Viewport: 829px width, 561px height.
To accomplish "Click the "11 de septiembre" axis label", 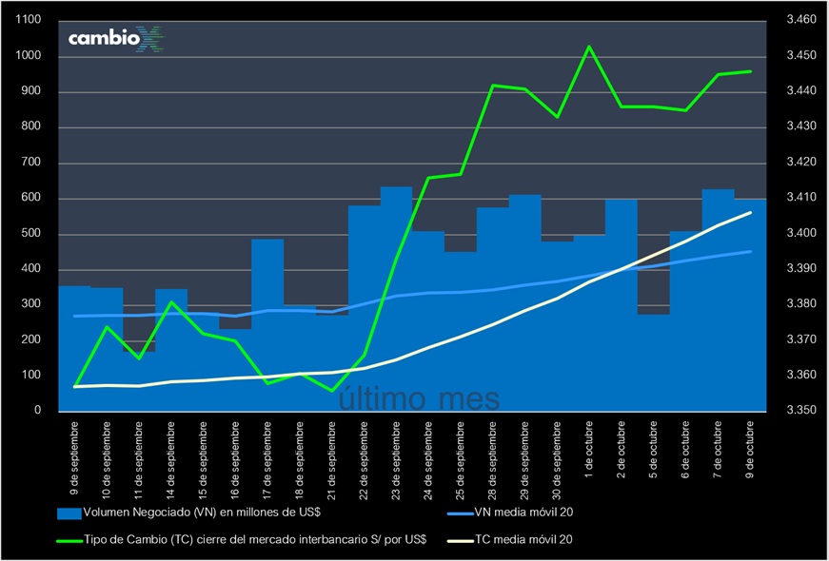I will [139, 460].
